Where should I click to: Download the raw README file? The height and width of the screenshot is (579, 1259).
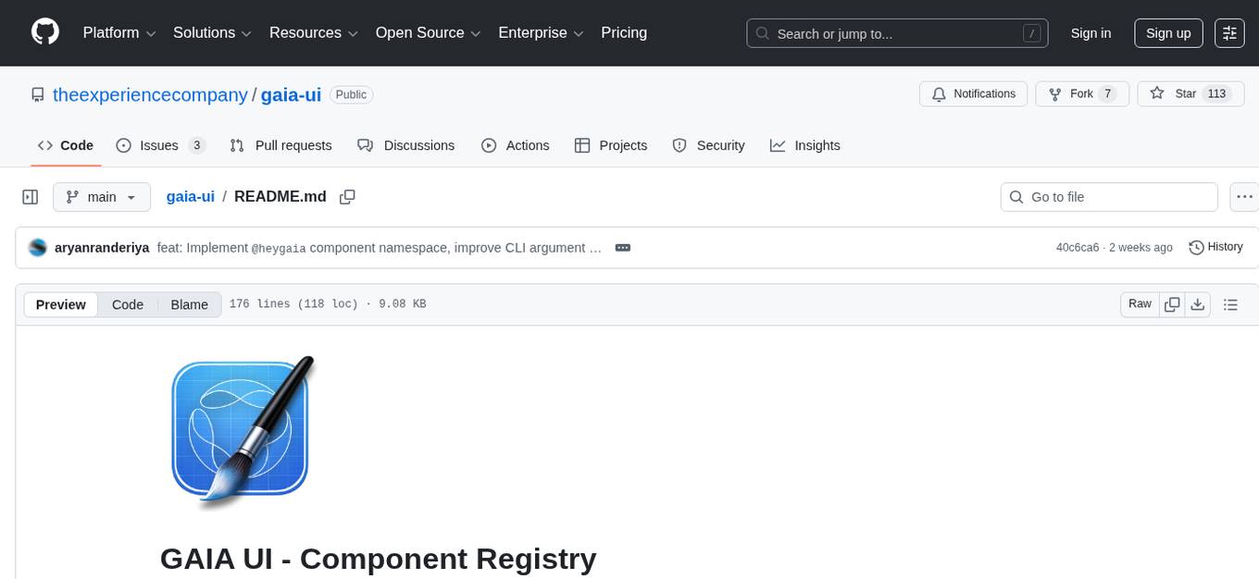1198,303
